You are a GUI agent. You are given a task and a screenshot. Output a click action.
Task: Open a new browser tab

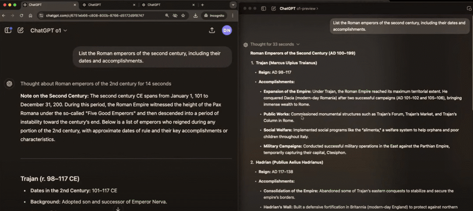click(202, 5)
